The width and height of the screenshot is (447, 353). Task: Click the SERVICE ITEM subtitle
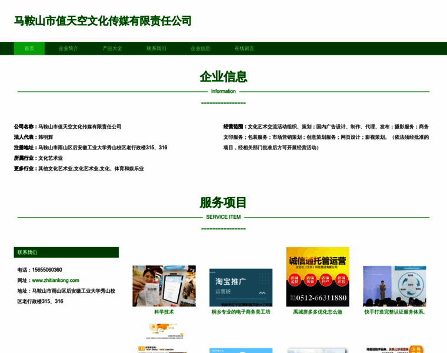[x=223, y=217]
